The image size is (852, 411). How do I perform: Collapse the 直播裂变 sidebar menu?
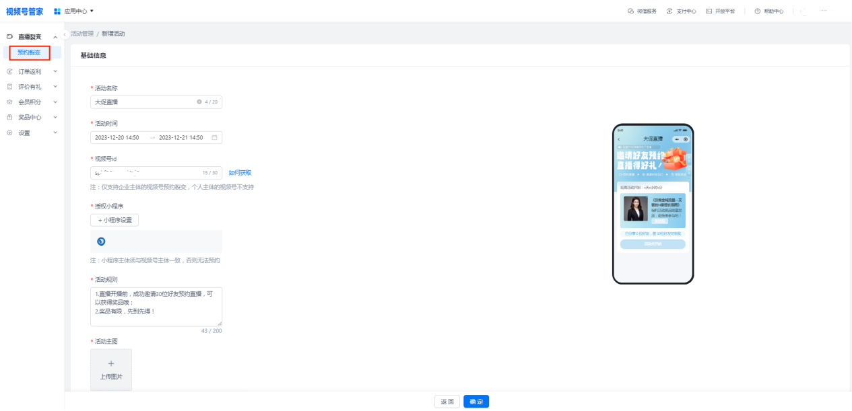point(55,36)
